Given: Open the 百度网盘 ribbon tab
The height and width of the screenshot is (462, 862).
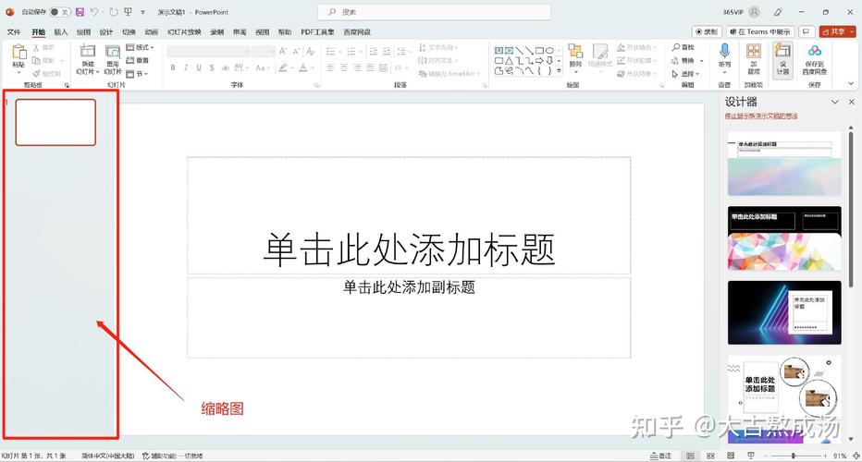Looking at the screenshot, I should click(357, 31).
